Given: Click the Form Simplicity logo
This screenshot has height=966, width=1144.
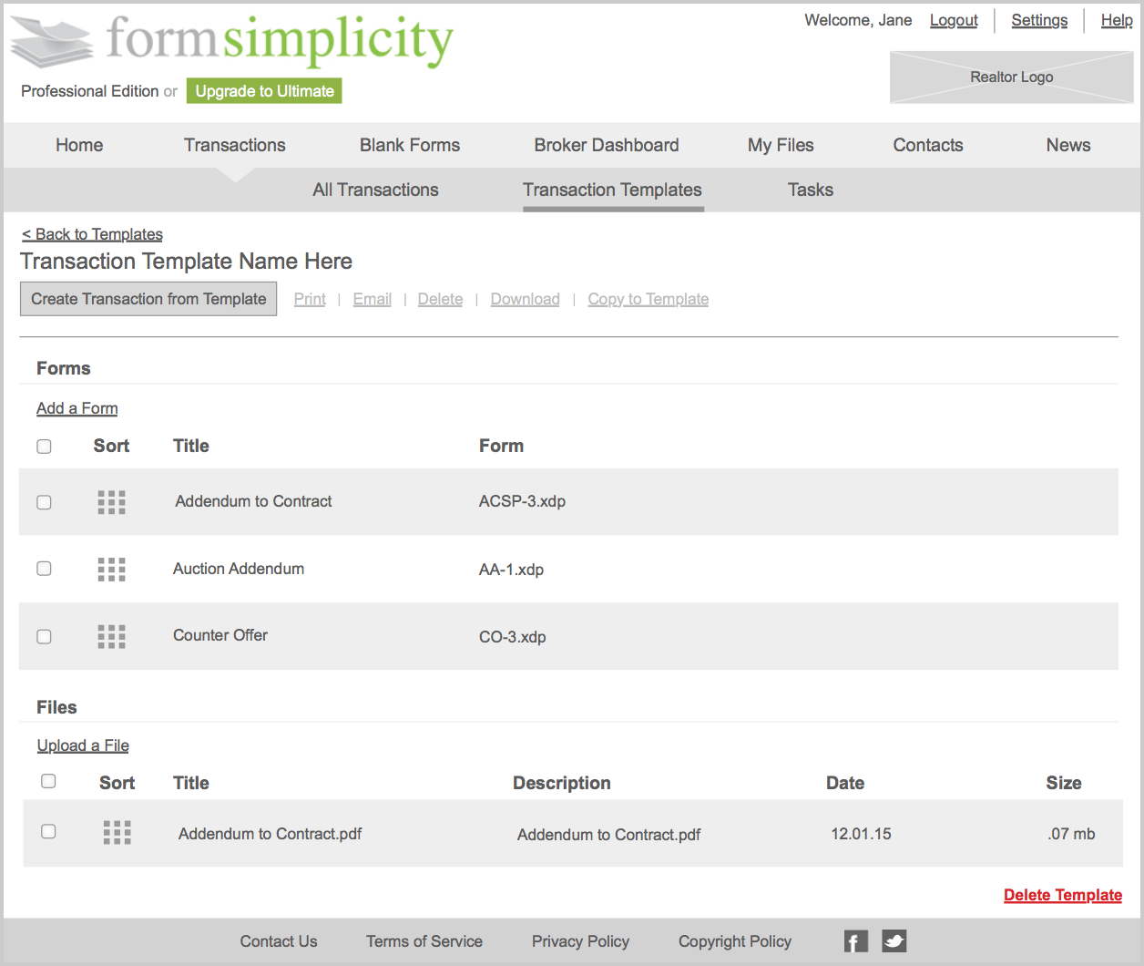Looking at the screenshot, I should 232,42.
